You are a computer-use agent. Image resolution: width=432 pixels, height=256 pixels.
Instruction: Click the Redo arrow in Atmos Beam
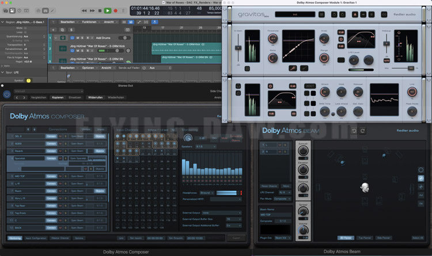pos(363,131)
